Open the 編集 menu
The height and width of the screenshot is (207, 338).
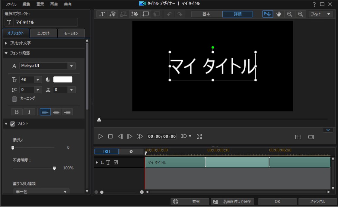(26, 4)
